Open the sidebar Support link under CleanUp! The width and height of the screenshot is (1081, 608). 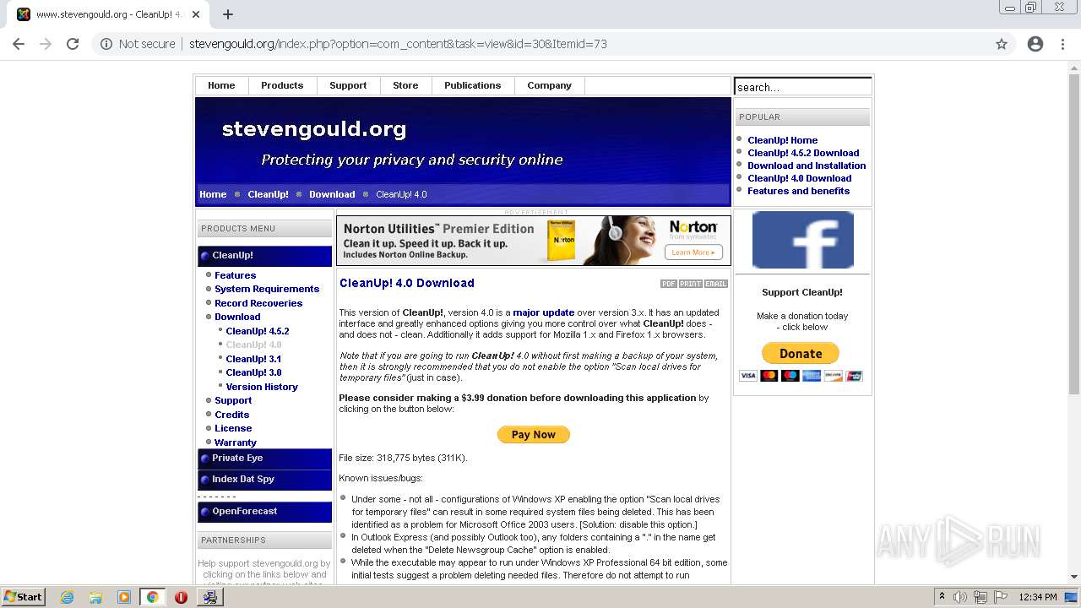[233, 400]
